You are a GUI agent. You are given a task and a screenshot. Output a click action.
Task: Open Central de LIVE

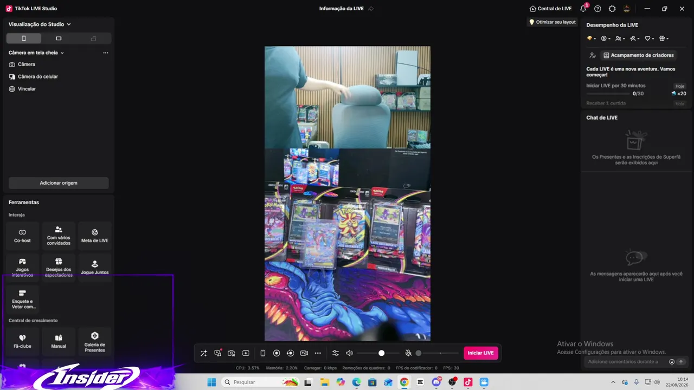coord(551,9)
